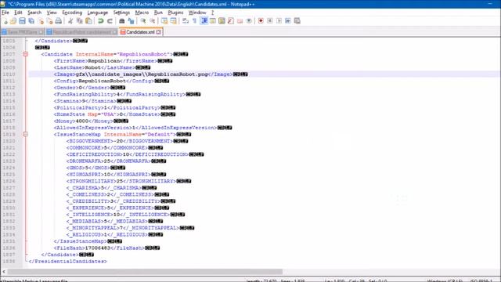Click the Paste toolbar icon

(88, 21)
